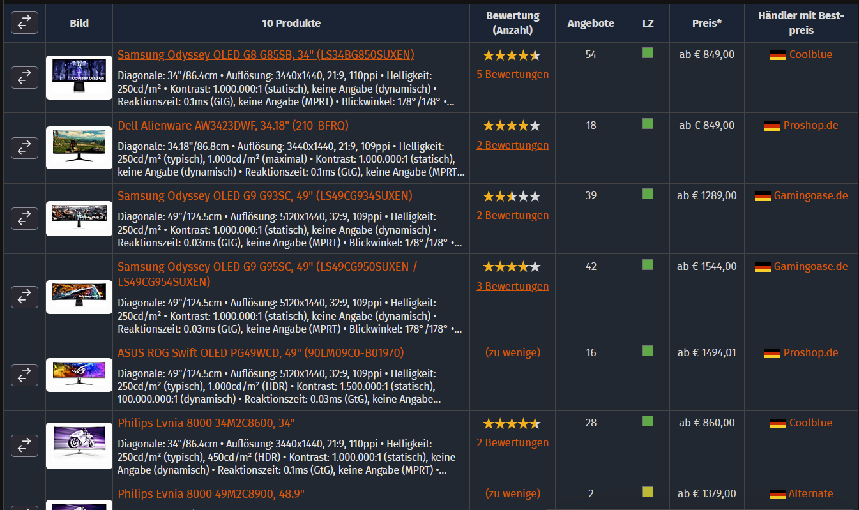The image size is (859, 510).
Task: Click Händler mit Bestpreis column header
Action: coord(802,23)
